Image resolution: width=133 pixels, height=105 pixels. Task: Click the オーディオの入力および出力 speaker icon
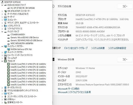[5, 14]
